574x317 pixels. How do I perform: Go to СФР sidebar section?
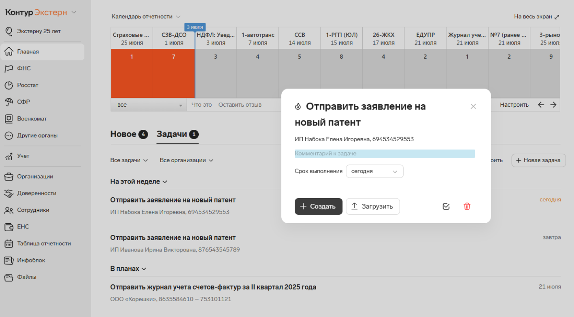[x=23, y=102]
